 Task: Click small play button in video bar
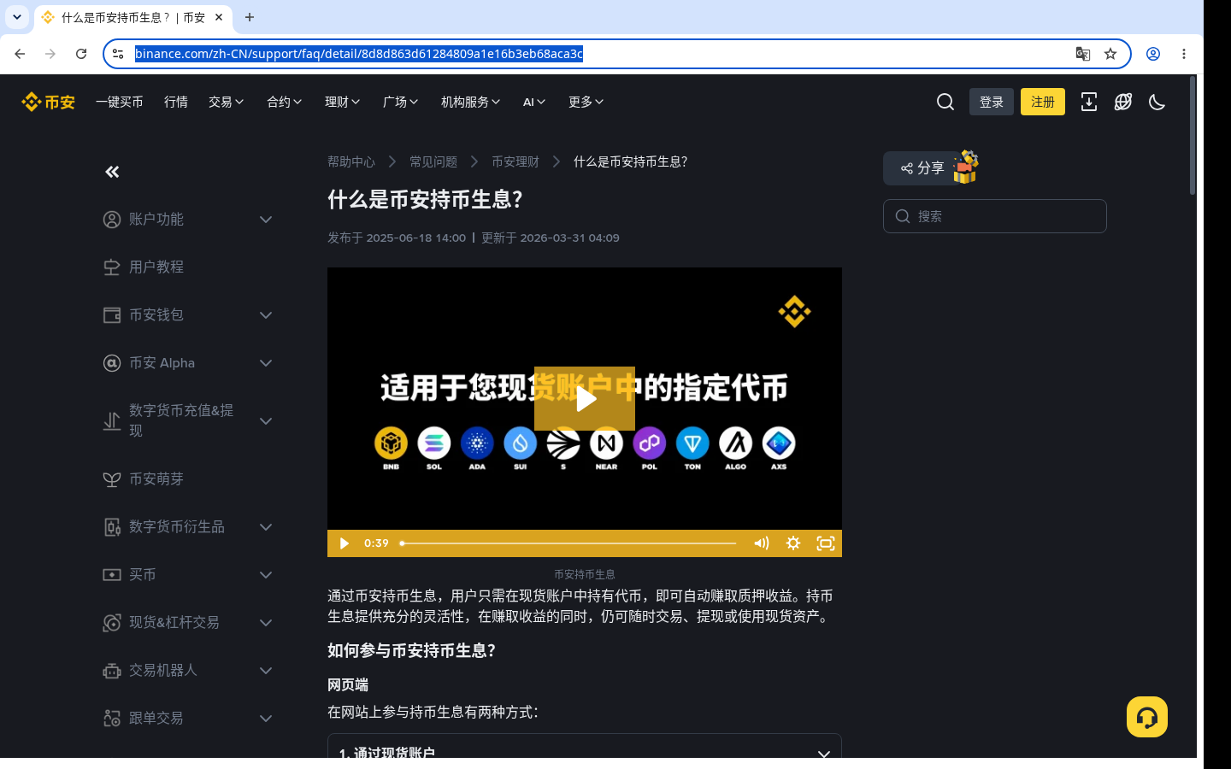coord(344,543)
